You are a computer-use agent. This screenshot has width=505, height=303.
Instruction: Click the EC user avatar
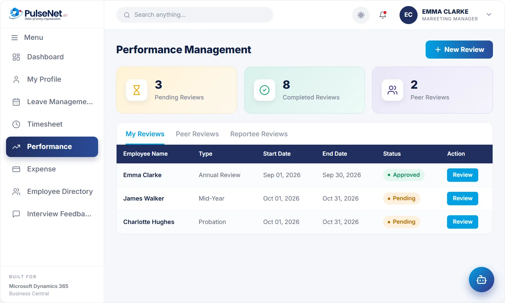pyautogui.click(x=409, y=15)
